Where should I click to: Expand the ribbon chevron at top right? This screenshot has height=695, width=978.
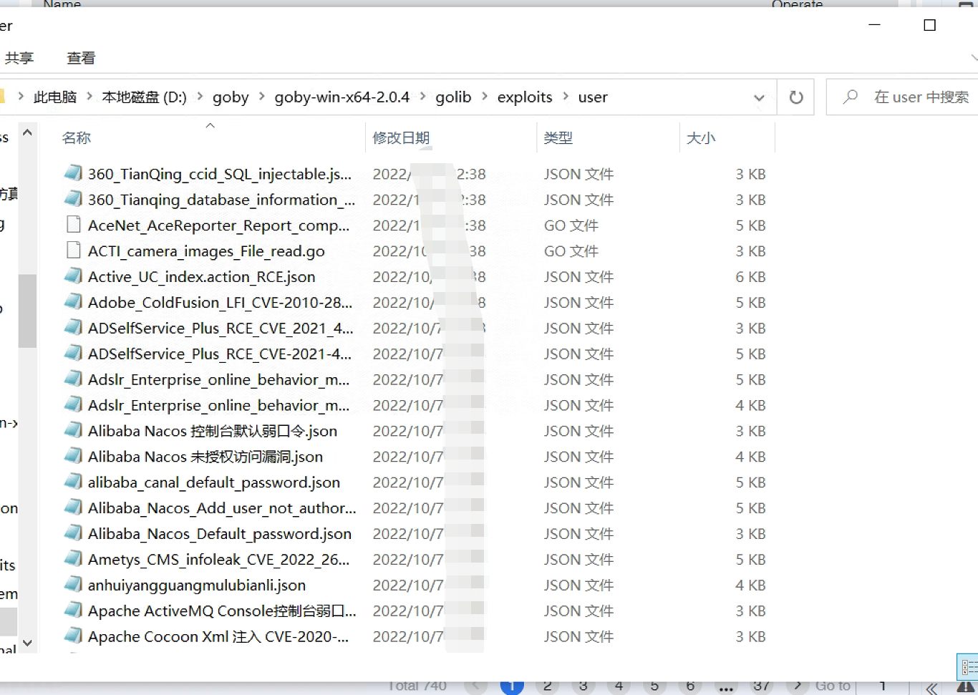[x=974, y=58]
